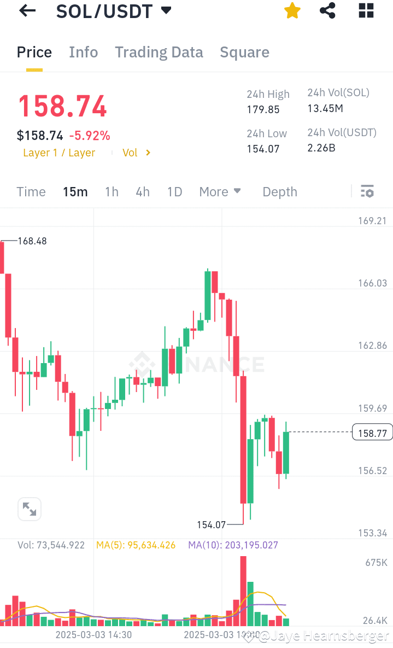Open the Trading Data tab
Image resolution: width=393 pixels, height=648 pixels.
click(x=159, y=52)
